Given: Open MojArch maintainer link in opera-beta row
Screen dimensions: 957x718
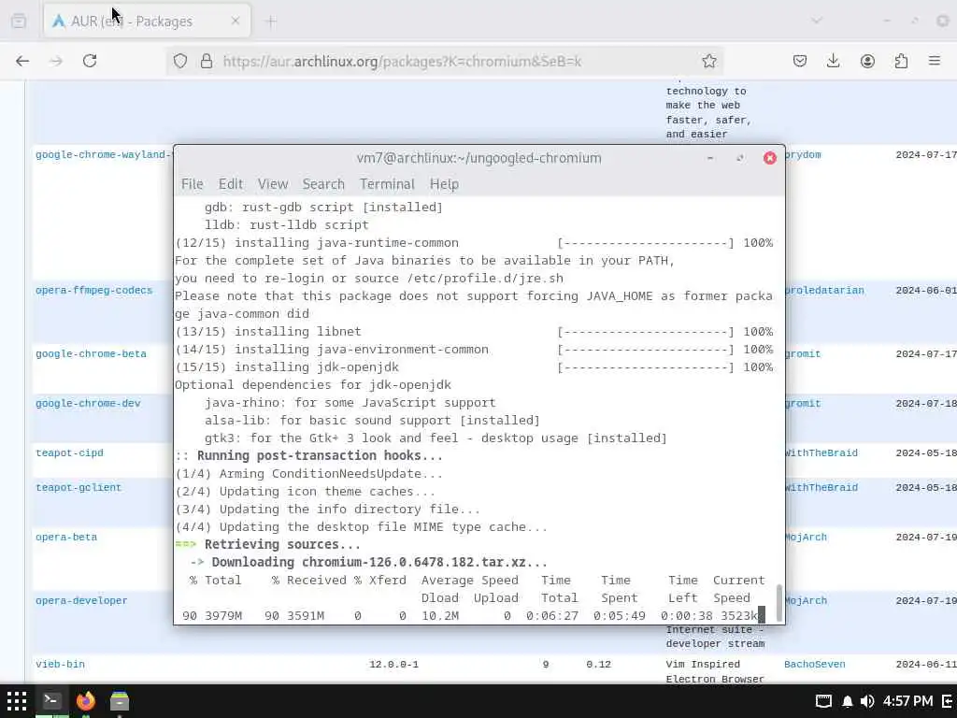Looking at the screenshot, I should tap(807, 538).
